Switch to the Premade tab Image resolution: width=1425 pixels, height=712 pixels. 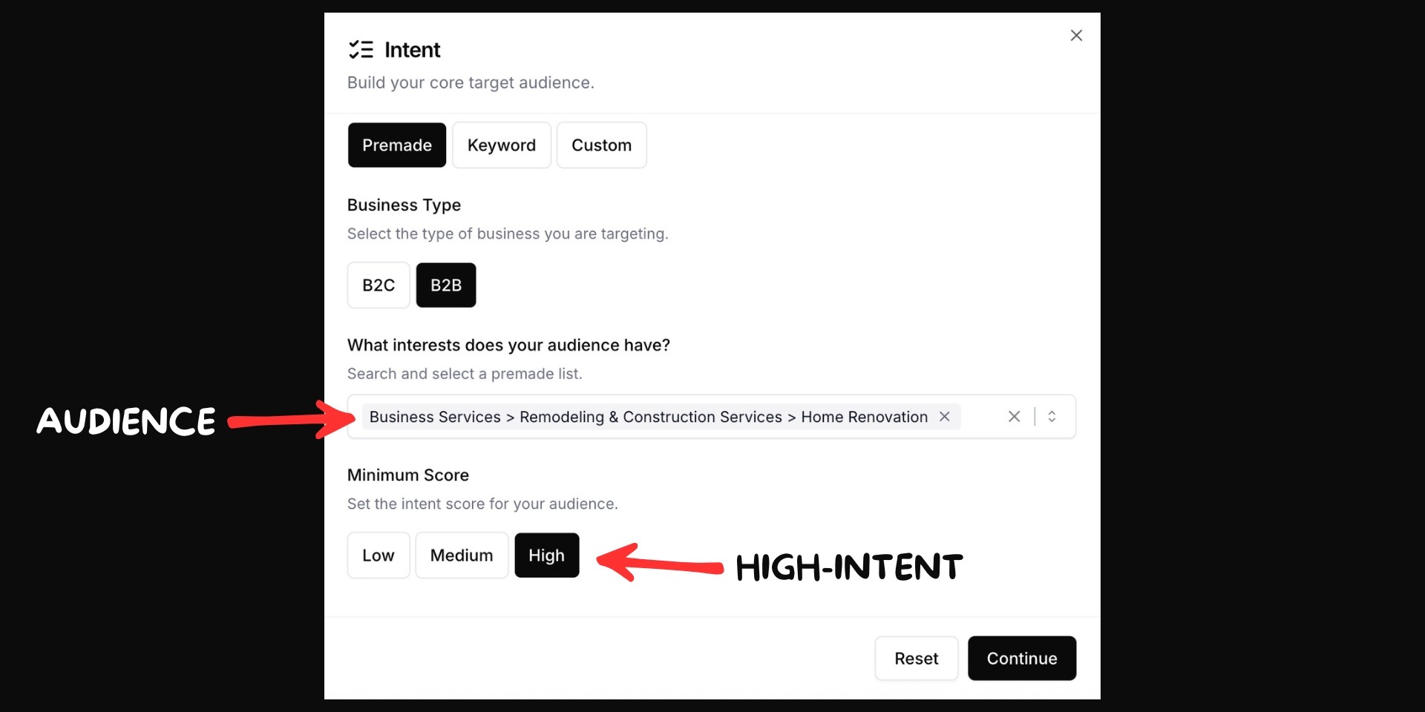(x=397, y=145)
